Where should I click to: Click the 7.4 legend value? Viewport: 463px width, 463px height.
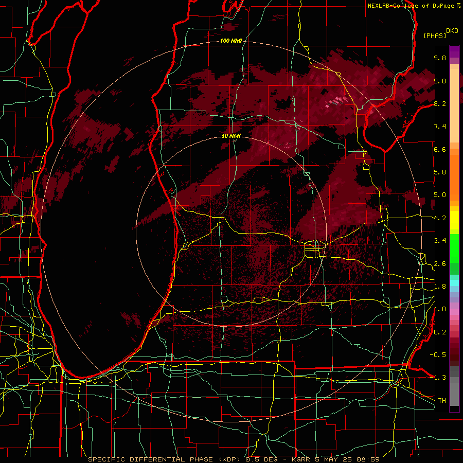tap(440, 127)
